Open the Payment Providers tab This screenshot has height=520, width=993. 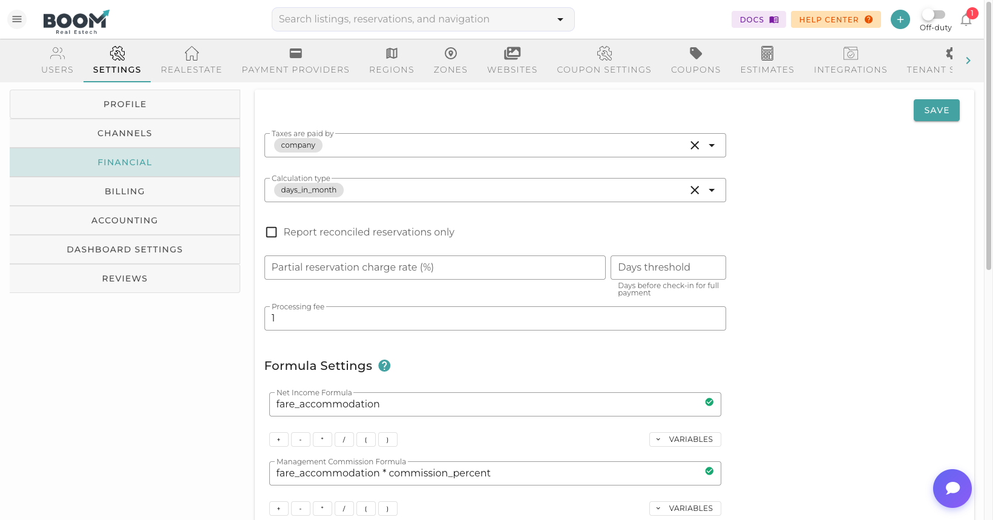click(296, 61)
